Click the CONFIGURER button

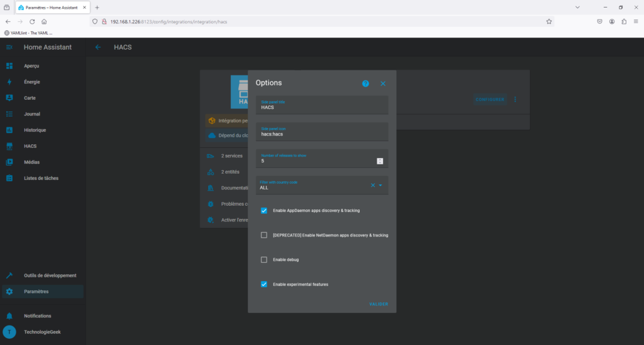(x=490, y=100)
